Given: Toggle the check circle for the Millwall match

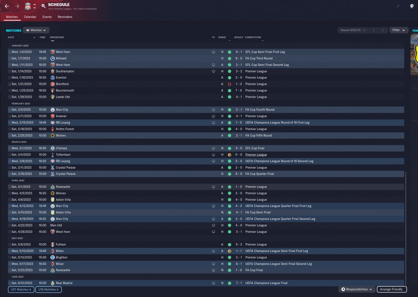Looking at the screenshot, I should point(9,58).
